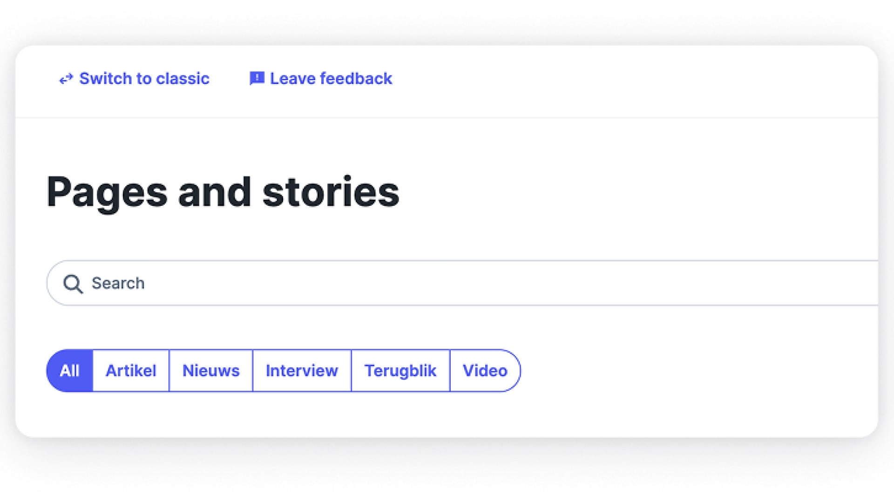Click the switch arrows icon beside Switch to classic
Viewport: 894px width, 503px height.
[65, 79]
